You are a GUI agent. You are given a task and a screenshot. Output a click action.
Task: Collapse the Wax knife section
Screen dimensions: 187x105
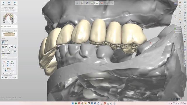pos(16,59)
